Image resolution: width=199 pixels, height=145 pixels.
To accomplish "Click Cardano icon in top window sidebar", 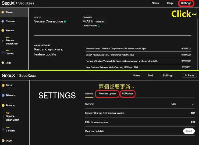I will point(3,52).
